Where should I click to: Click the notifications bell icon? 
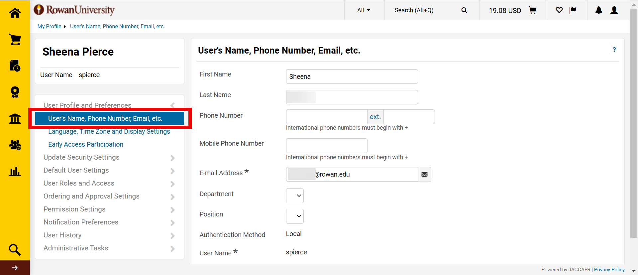click(x=598, y=10)
